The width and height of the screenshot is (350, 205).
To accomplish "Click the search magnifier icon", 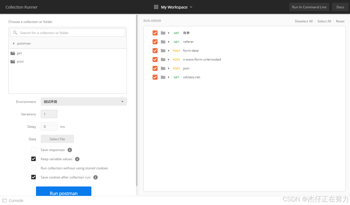I will tap(15, 33).
